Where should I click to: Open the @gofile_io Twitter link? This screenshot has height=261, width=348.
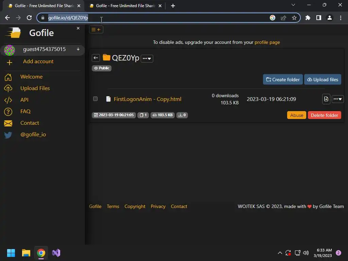tap(33, 134)
